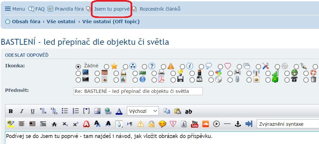Viewport: 319px width, 144px height.
Task: Open the 'Výchozí' font size dropdown
Action: point(143,111)
